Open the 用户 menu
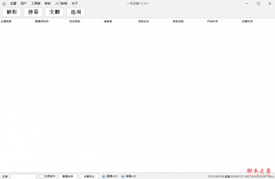The height and width of the screenshot is (179, 275). coord(24,4)
